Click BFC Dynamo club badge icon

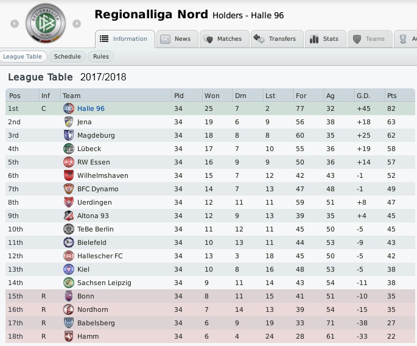(x=68, y=189)
